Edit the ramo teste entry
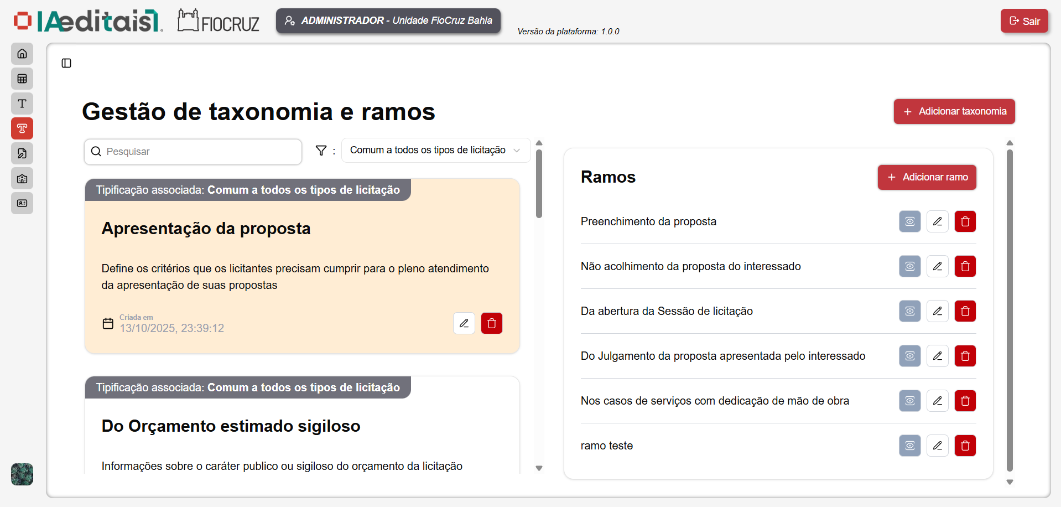 [x=938, y=446]
